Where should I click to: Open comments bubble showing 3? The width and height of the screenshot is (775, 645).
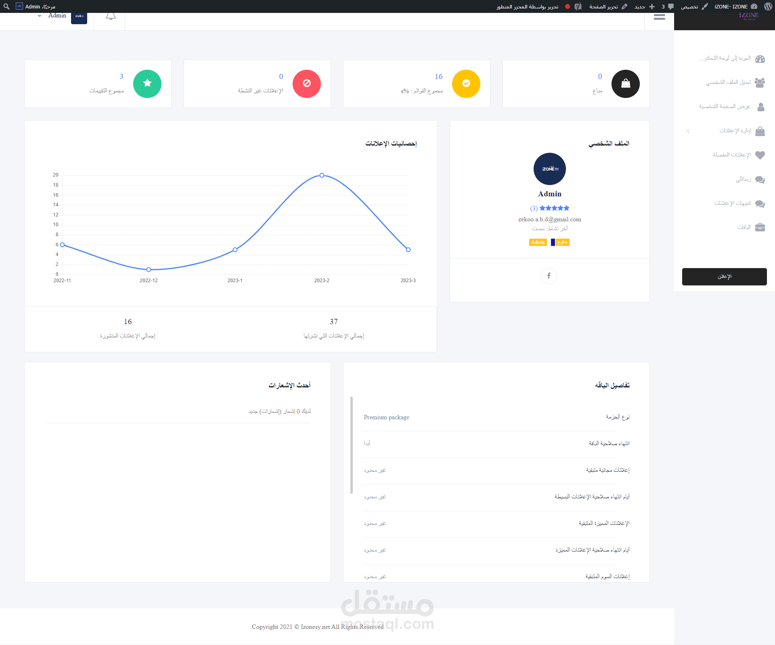(668, 6)
